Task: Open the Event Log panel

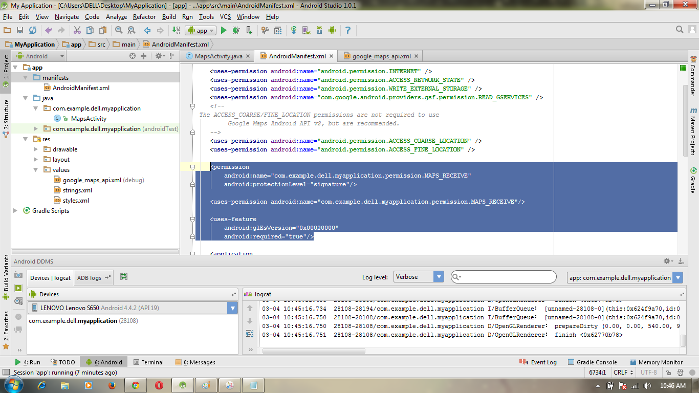Action: 538,362
